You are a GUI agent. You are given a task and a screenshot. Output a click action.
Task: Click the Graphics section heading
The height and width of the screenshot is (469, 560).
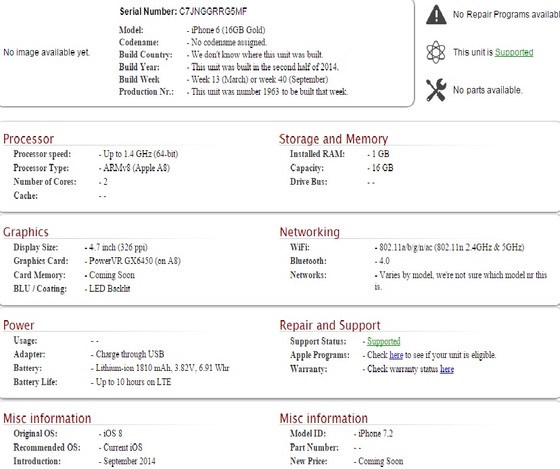(26, 232)
